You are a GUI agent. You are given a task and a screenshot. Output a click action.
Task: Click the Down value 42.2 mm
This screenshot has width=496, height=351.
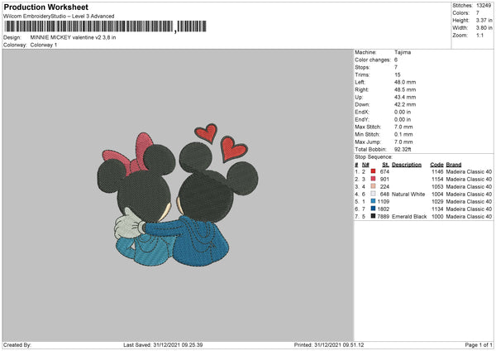click(405, 104)
